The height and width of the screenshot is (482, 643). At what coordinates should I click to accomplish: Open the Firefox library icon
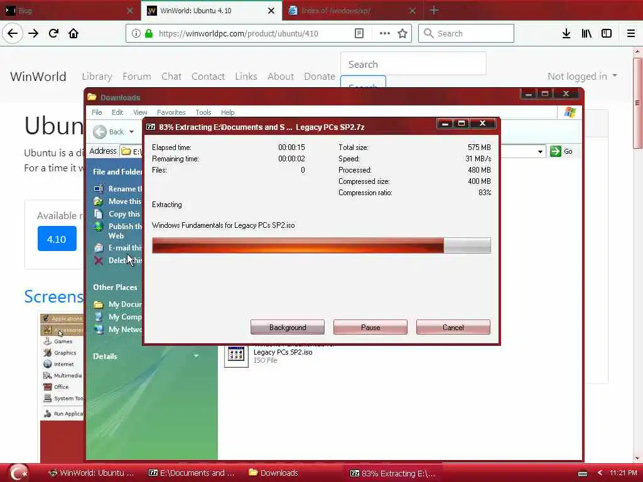point(586,33)
